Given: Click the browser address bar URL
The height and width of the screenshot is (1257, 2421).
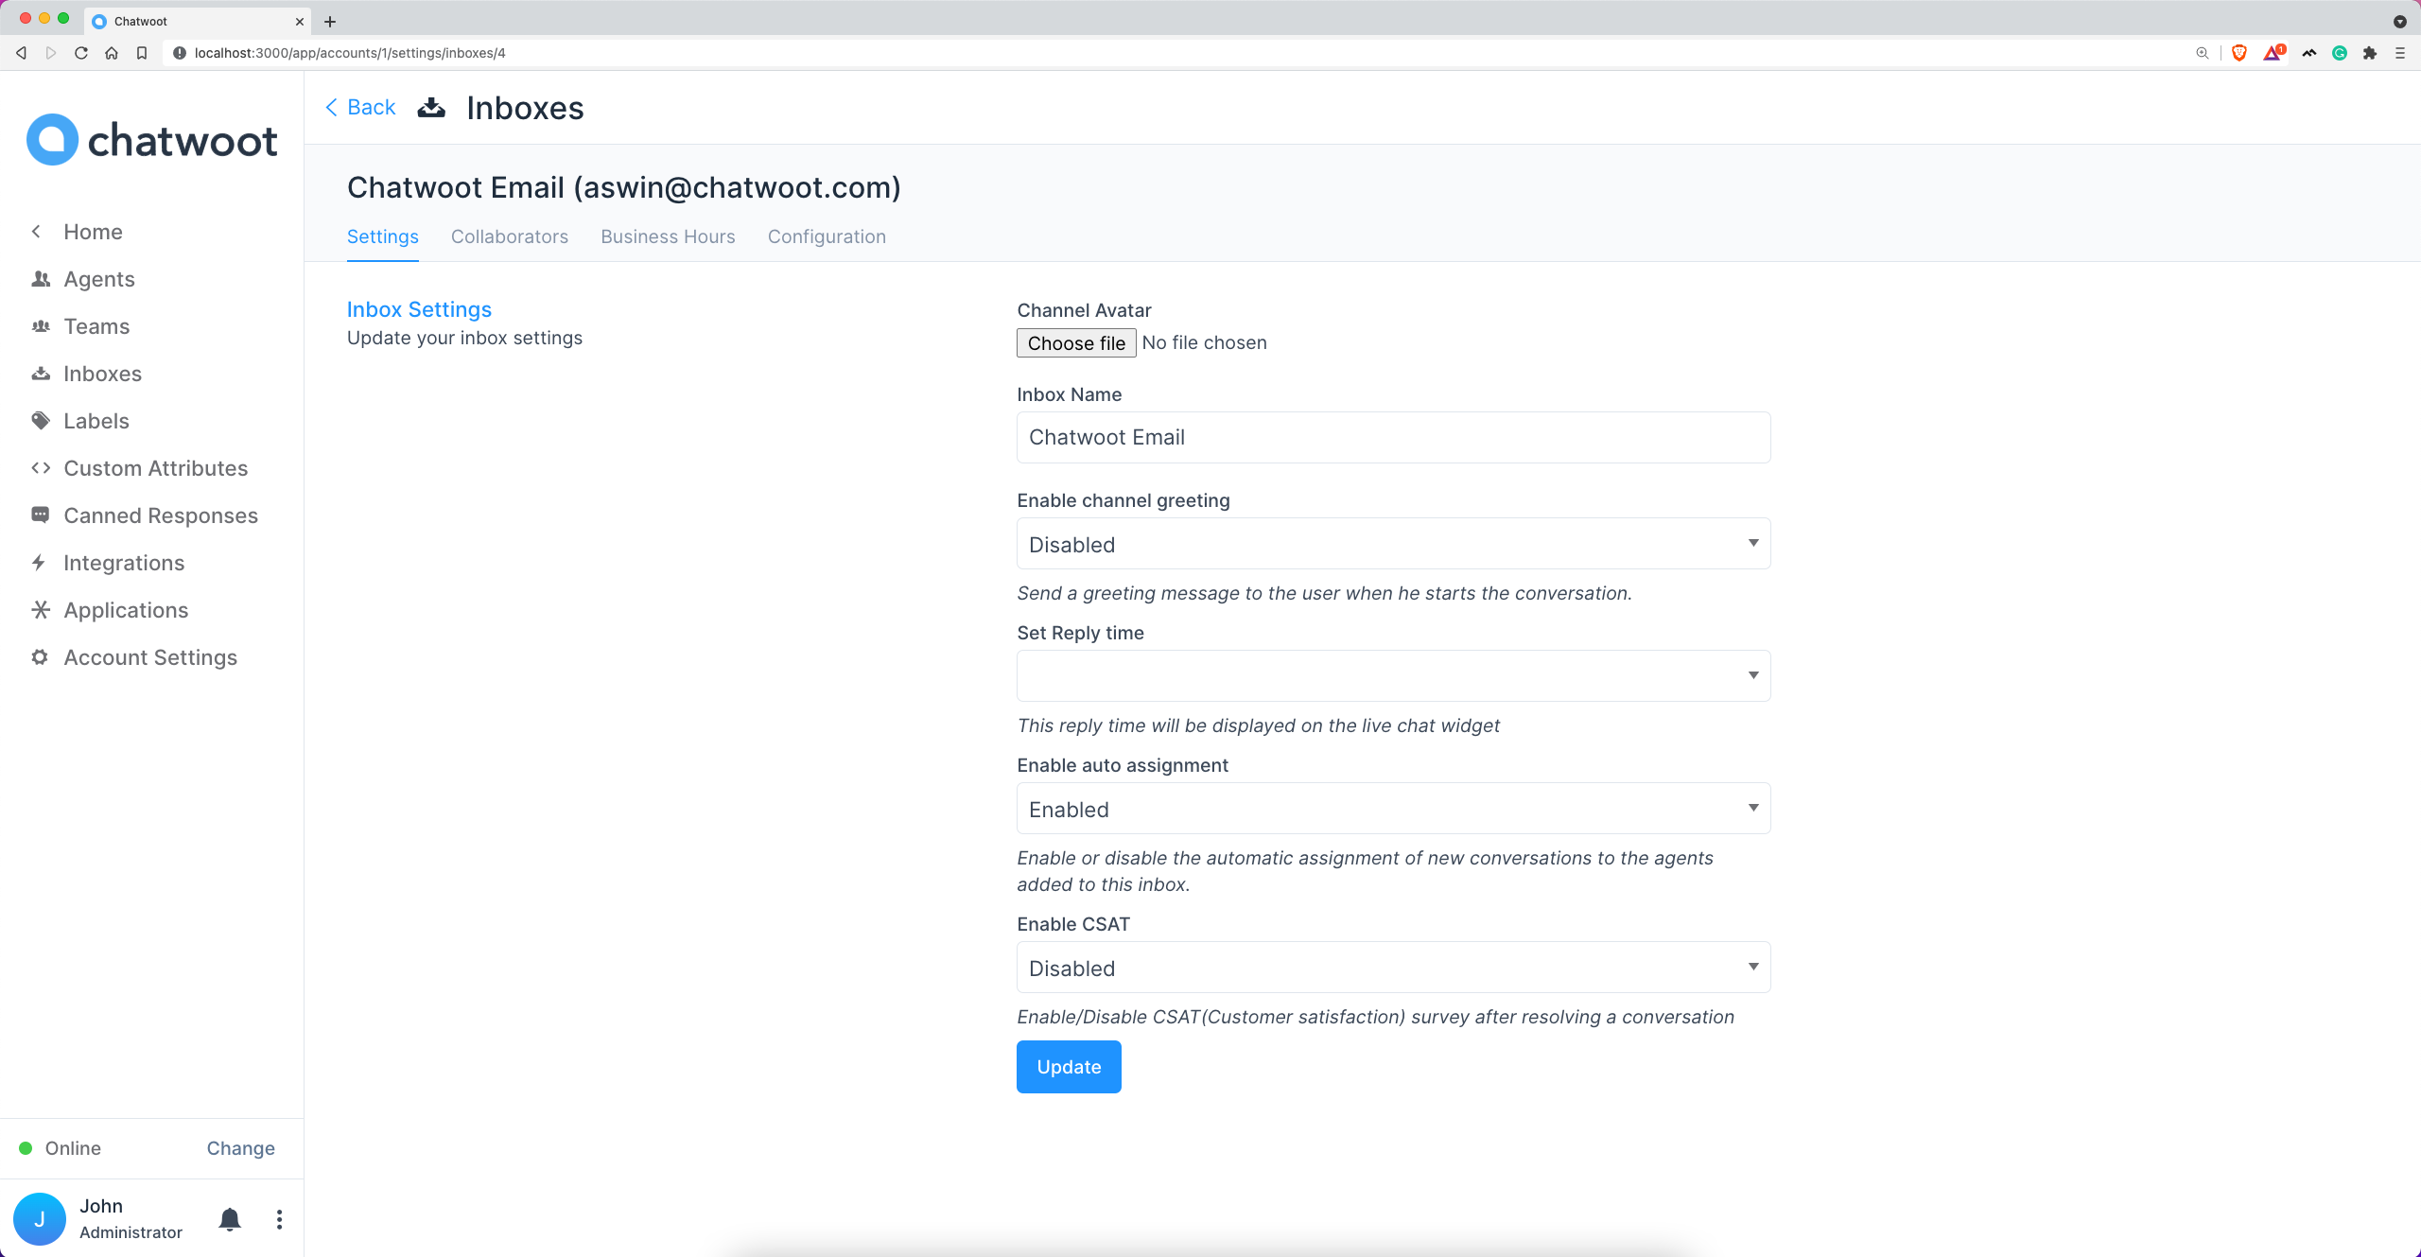Looking at the screenshot, I should coord(350,53).
